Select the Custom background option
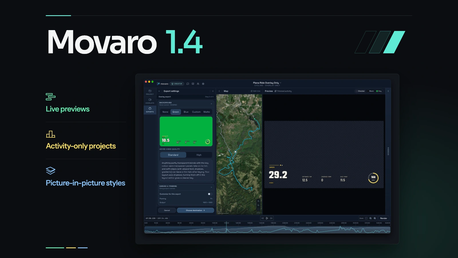The height and width of the screenshot is (258, 458). (196, 112)
